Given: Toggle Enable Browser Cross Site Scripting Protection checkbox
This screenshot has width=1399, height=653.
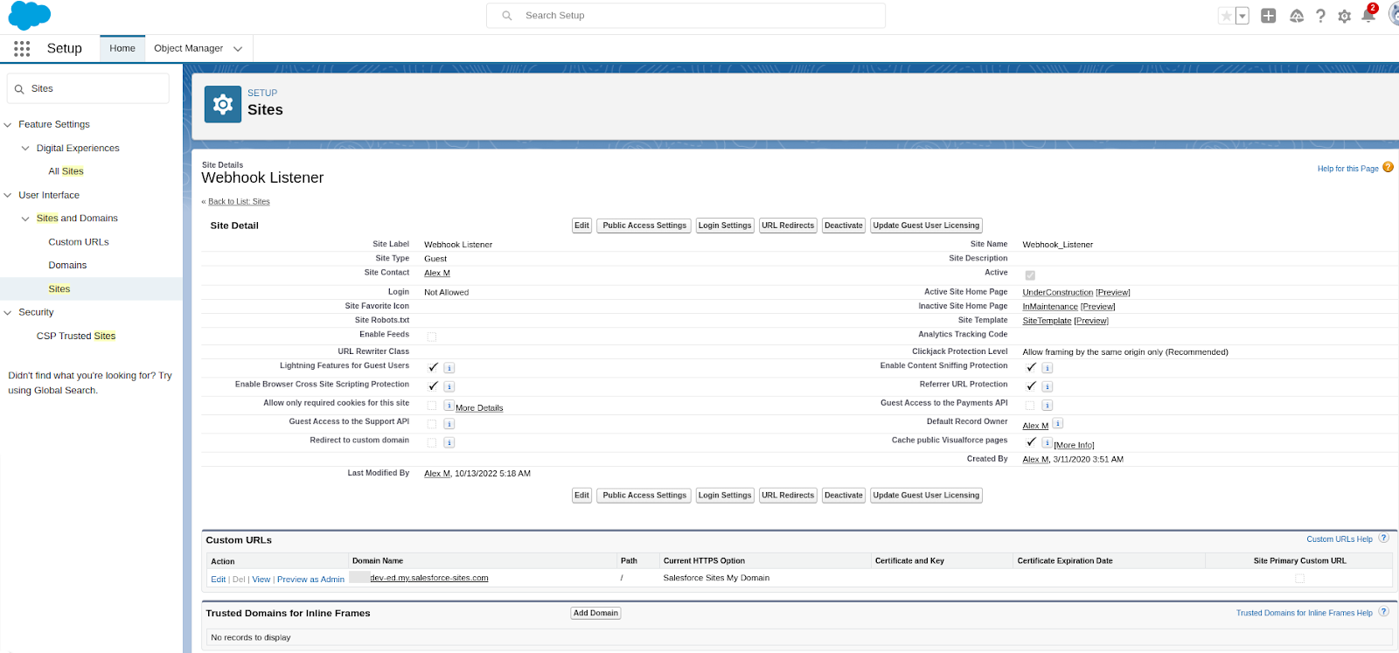Looking at the screenshot, I should (433, 386).
